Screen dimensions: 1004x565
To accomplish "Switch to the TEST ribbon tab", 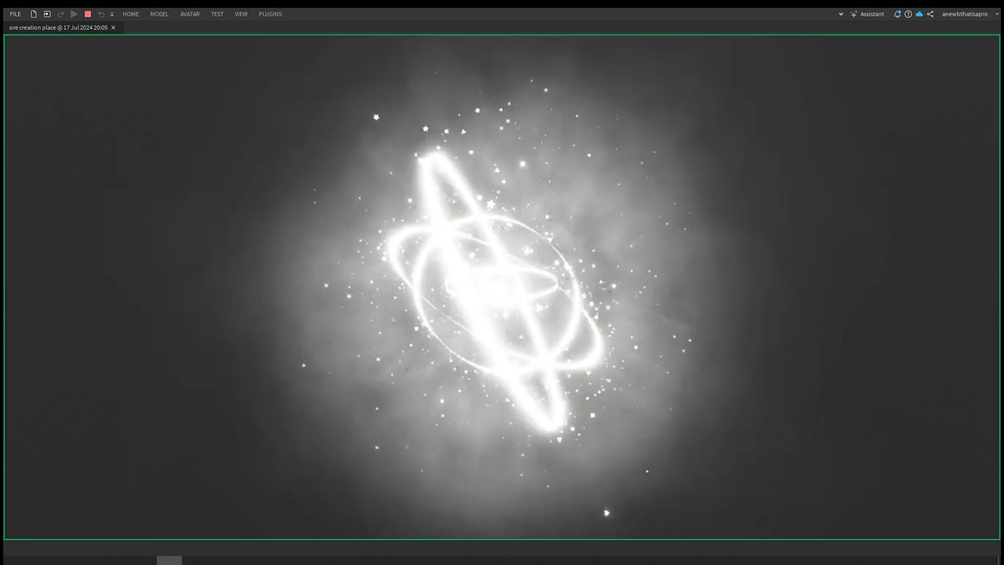I will [217, 14].
